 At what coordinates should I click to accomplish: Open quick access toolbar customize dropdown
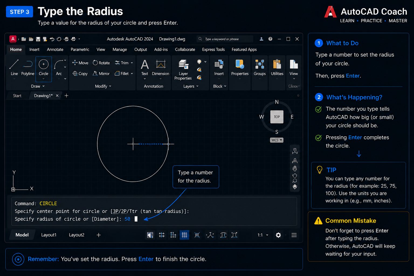(x=79, y=39)
